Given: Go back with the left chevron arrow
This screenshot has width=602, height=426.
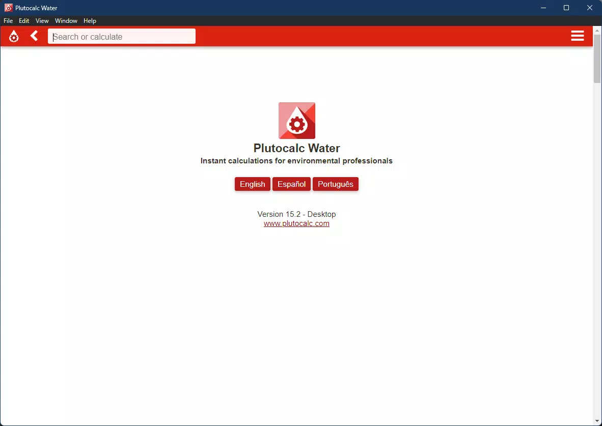Looking at the screenshot, I should tap(34, 36).
